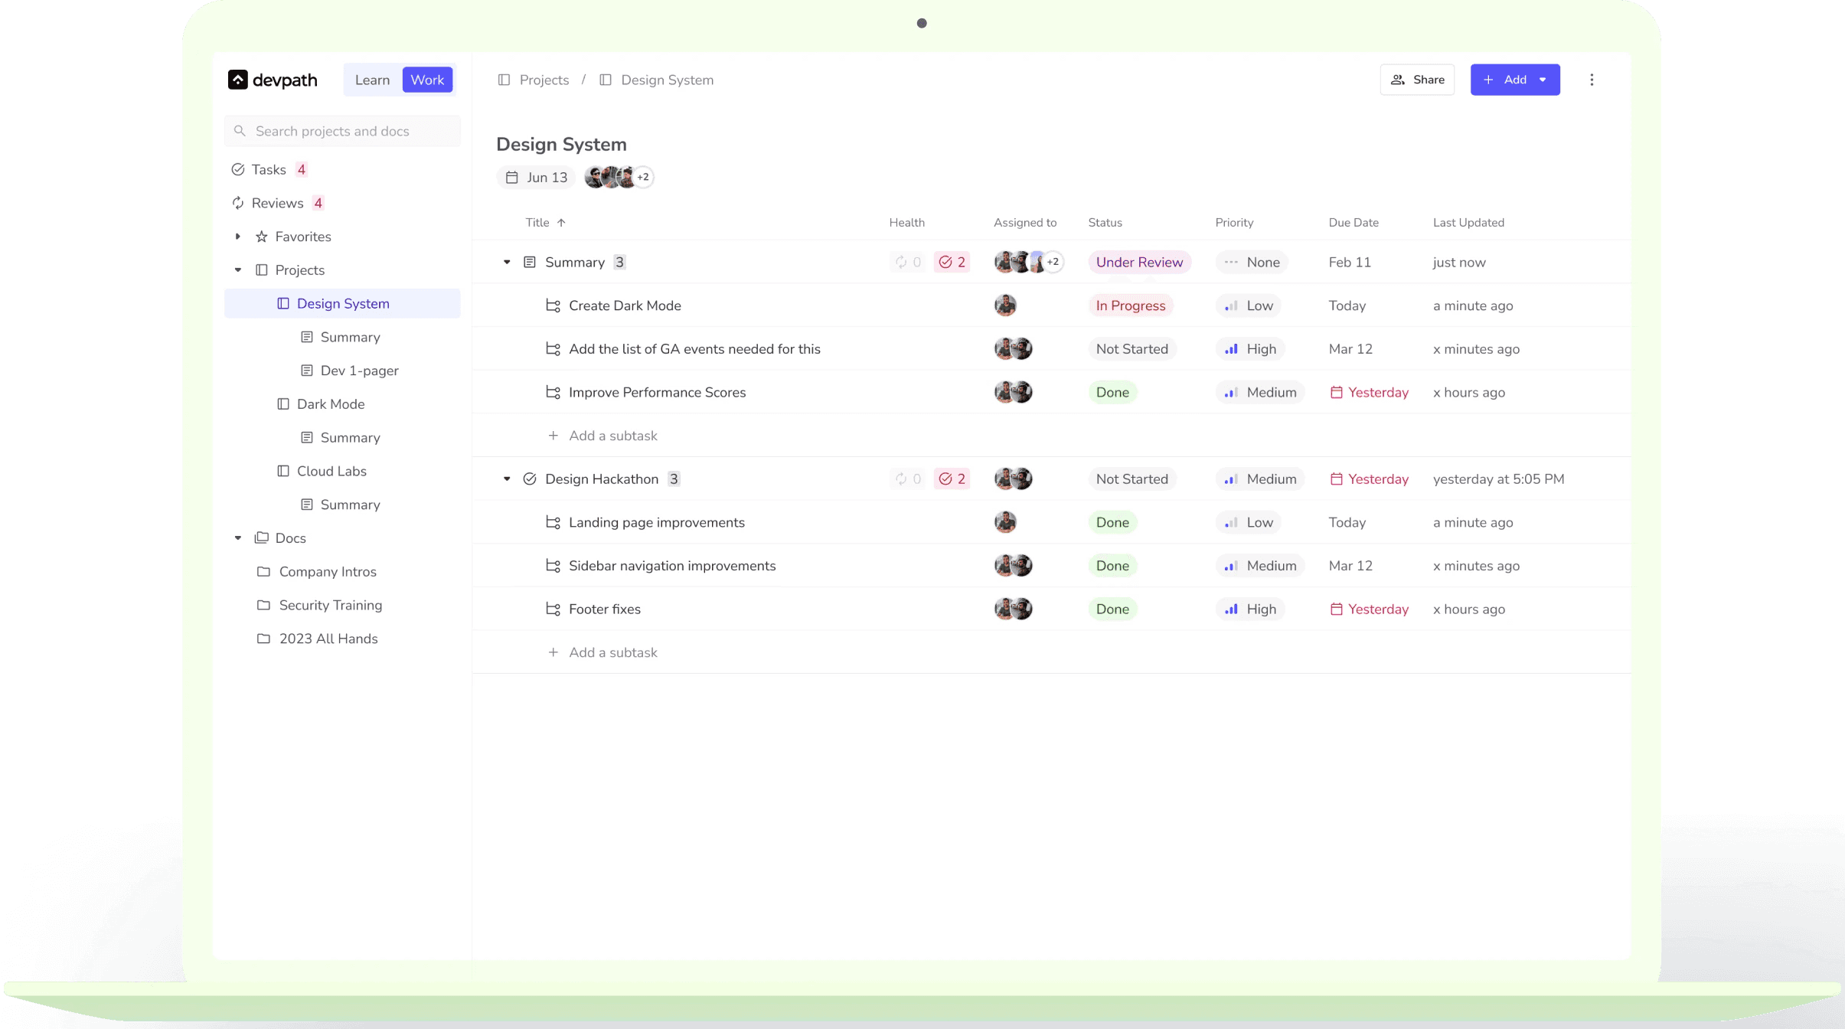Image resolution: width=1845 pixels, height=1029 pixels.
Task: Click the devpath logo icon
Action: pyautogui.click(x=237, y=80)
